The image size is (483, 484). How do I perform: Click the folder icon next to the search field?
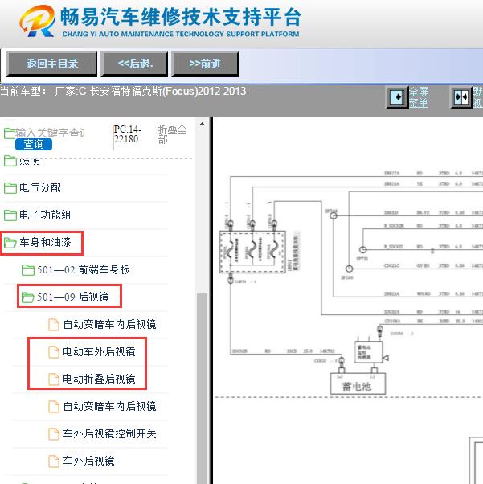pyautogui.click(x=10, y=133)
